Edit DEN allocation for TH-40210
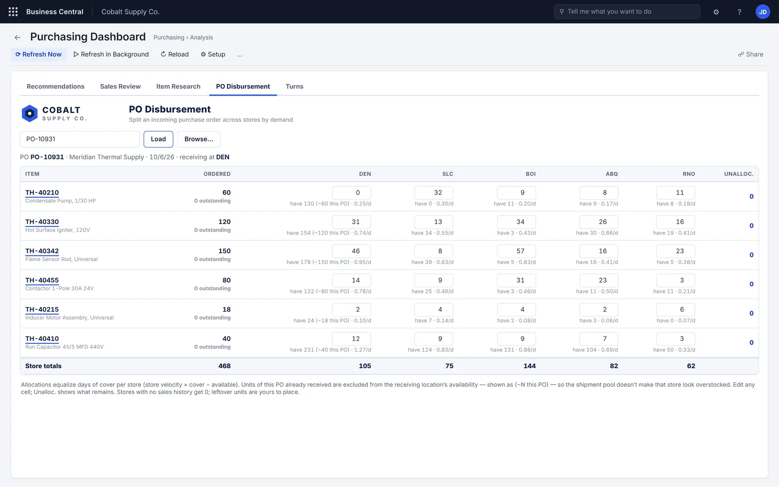779x487 pixels. pyautogui.click(x=352, y=193)
